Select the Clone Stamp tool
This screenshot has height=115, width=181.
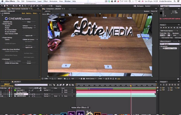(31, 6)
